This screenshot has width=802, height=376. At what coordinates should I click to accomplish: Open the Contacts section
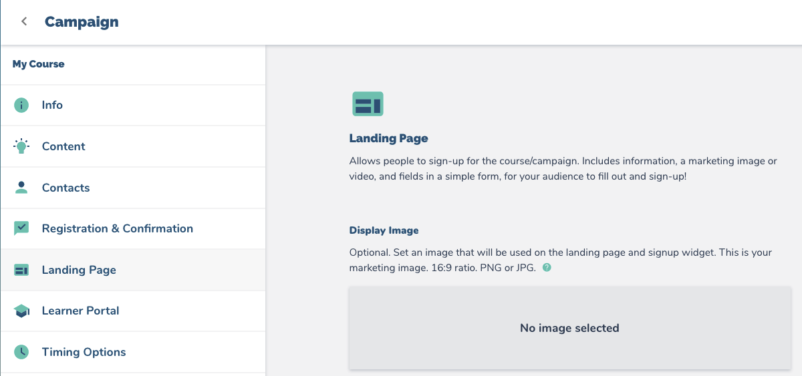tap(133, 188)
